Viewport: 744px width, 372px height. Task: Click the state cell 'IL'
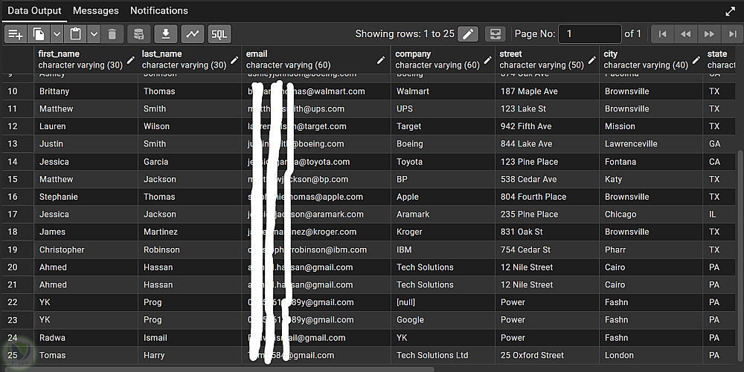[x=720, y=215]
